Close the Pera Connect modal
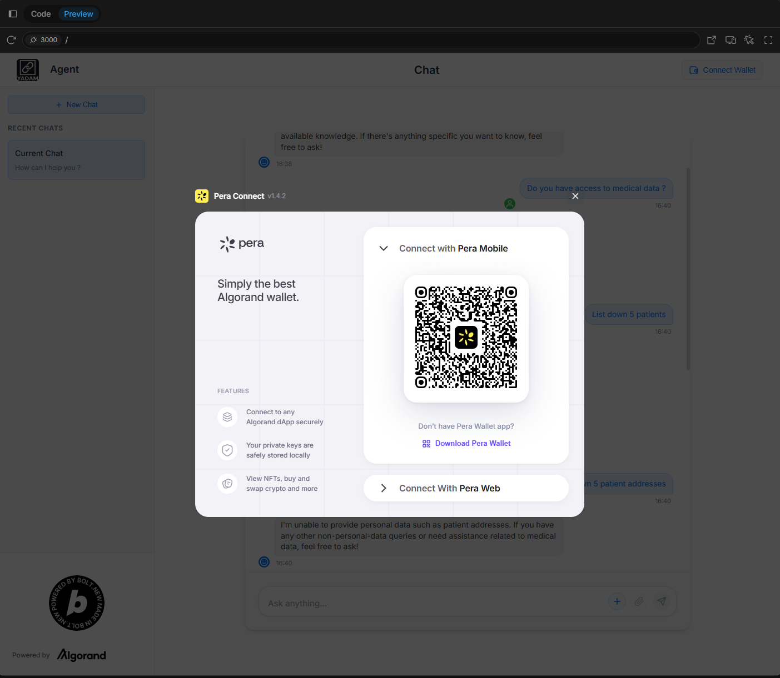Screen dimensions: 780x678 (x=575, y=196)
